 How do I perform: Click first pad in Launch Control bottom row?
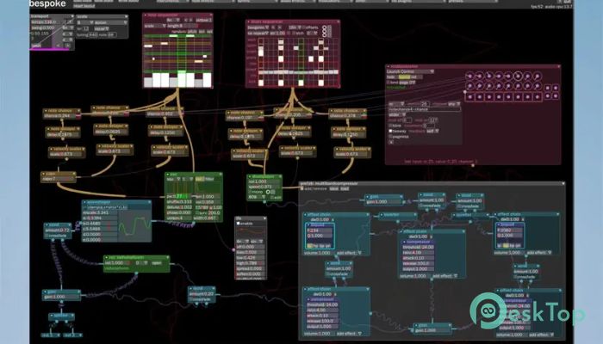pos(469,96)
